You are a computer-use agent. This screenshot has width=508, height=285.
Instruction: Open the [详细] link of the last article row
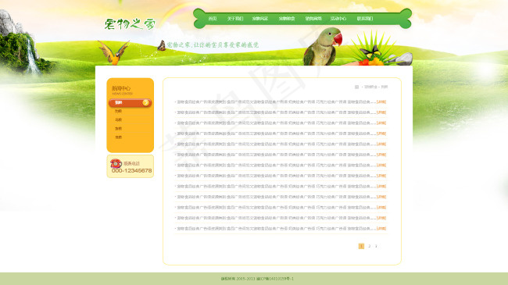(x=381, y=229)
